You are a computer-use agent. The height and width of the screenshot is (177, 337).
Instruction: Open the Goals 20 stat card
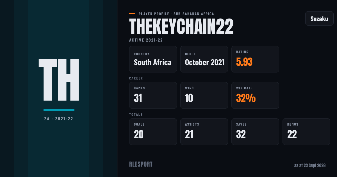[x=153, y=132]
